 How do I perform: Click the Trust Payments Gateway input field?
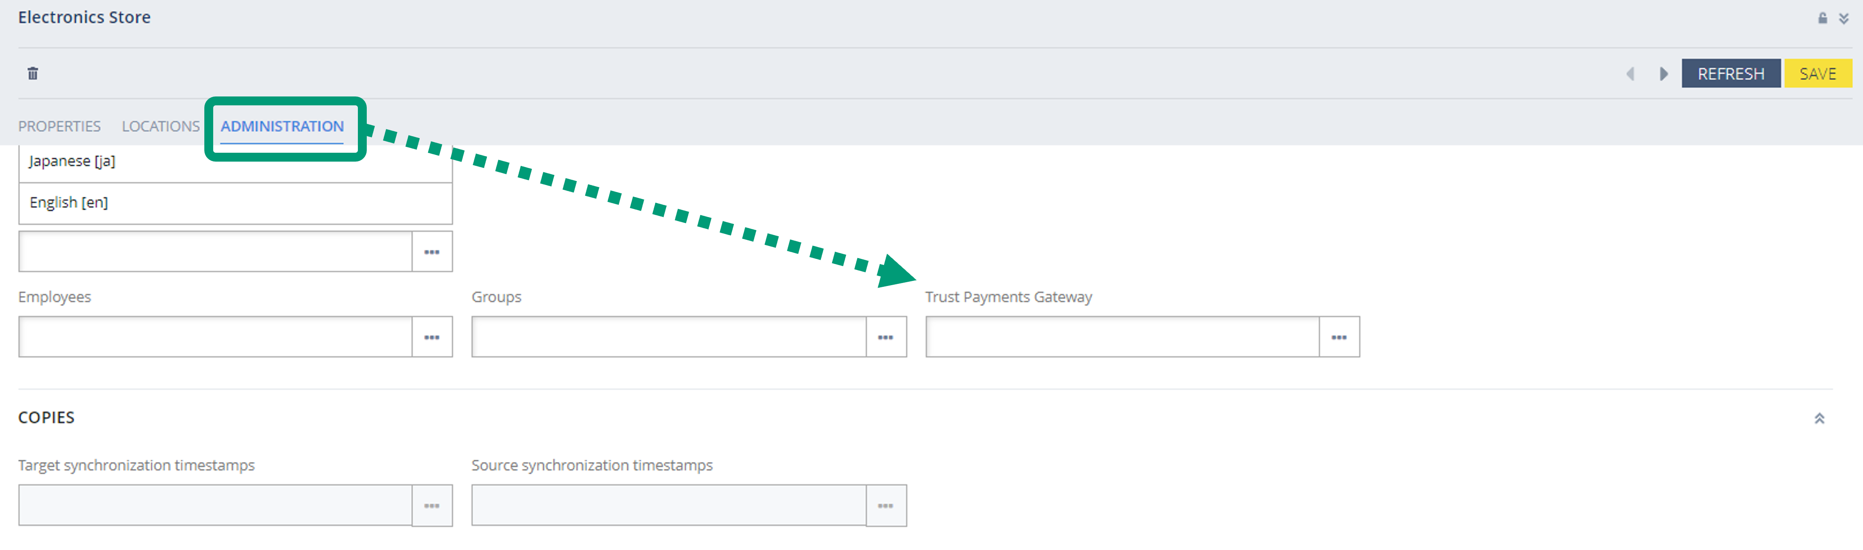(1122, 337)
